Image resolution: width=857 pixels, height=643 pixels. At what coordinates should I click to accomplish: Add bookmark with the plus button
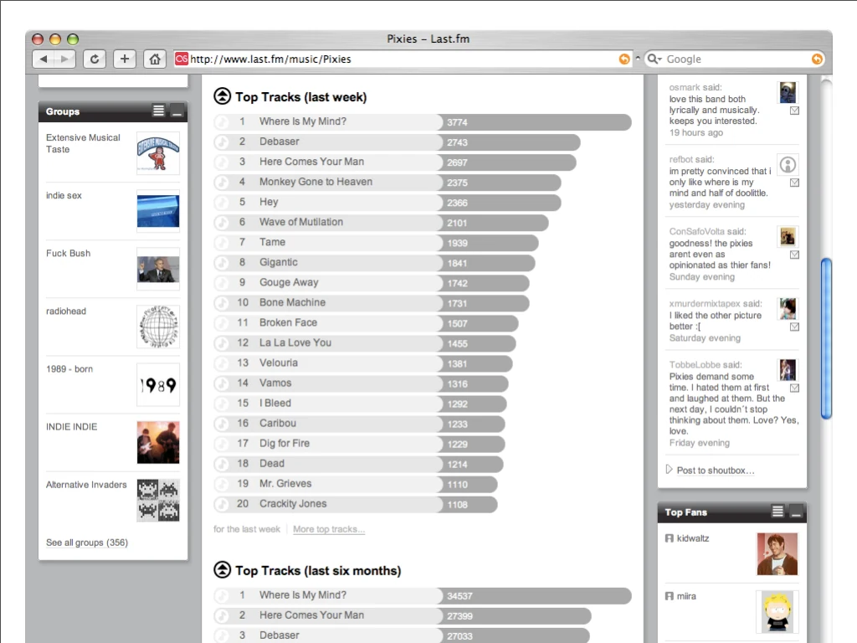click(x=125, y=59)
